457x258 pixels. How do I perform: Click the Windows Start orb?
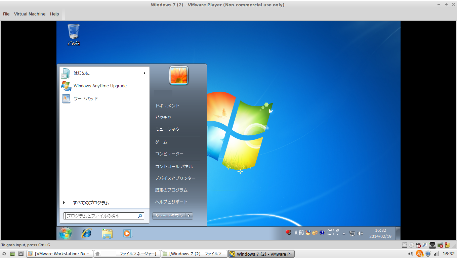[65, 233]
